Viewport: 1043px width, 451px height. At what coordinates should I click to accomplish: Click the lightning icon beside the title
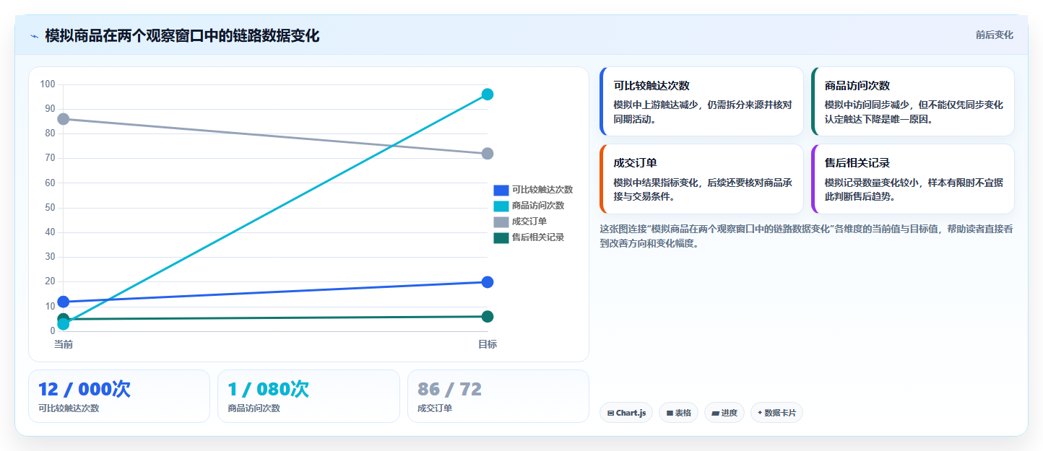click(x=35, y=36)
